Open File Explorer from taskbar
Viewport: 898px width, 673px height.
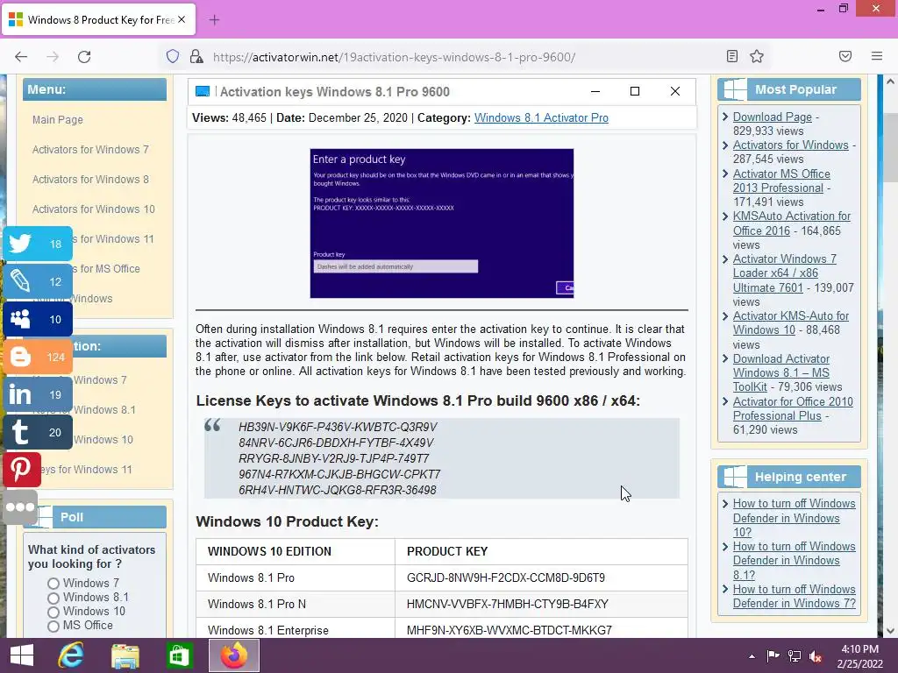coord(125,655)
